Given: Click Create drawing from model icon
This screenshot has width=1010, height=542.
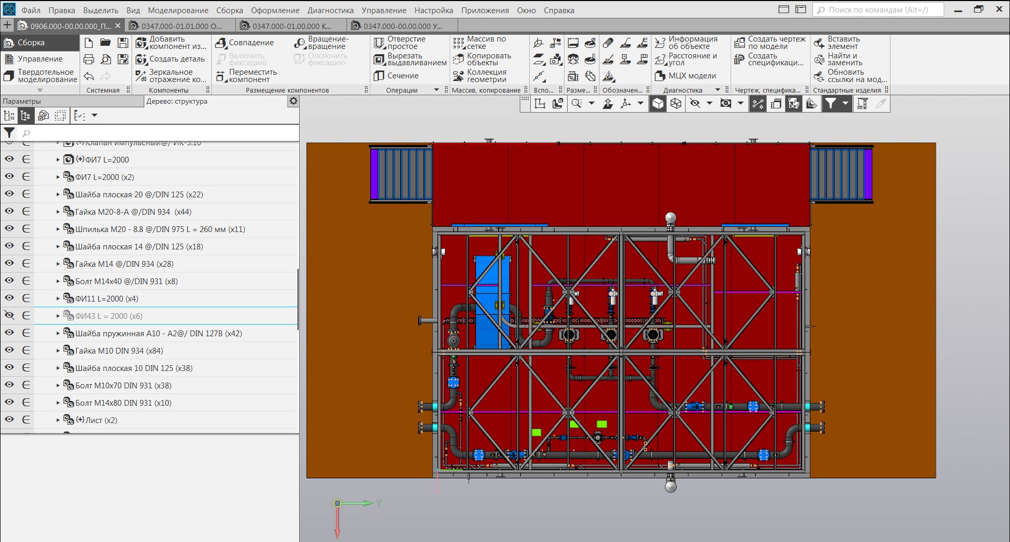Looking at the screenshot, I should click(740, 43).
